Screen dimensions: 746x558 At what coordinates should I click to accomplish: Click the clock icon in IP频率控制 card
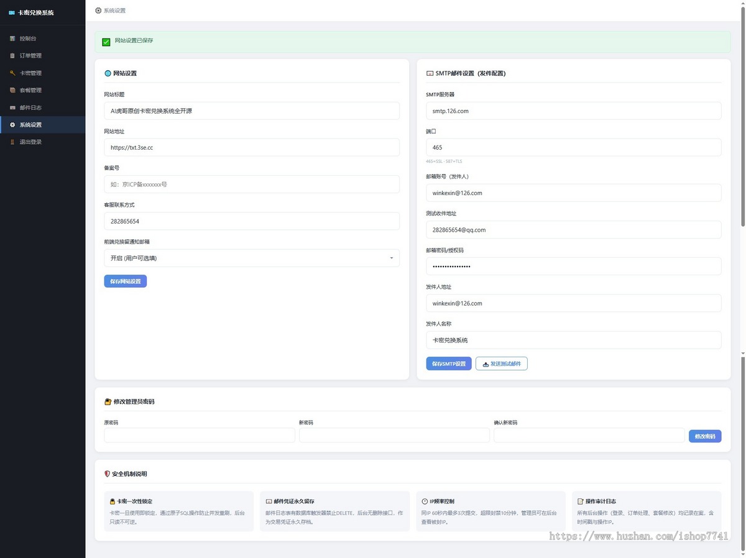pyautogui.click(x=425, y=501)
